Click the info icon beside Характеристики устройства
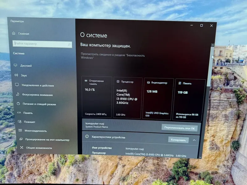This screenshot has height=185, width=247. (x=87, y=136)
